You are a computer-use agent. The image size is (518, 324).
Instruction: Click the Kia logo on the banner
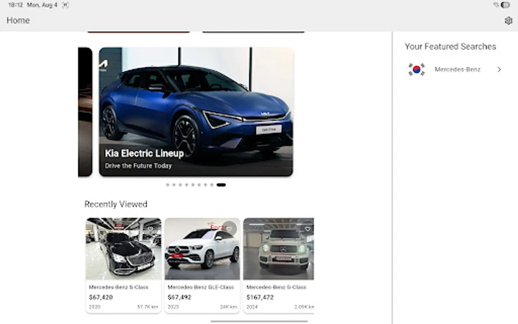click(103, 65)
